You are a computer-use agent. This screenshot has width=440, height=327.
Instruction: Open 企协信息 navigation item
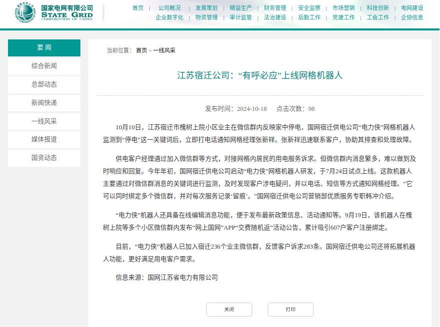pyautogui.click(x=412, y=17)
